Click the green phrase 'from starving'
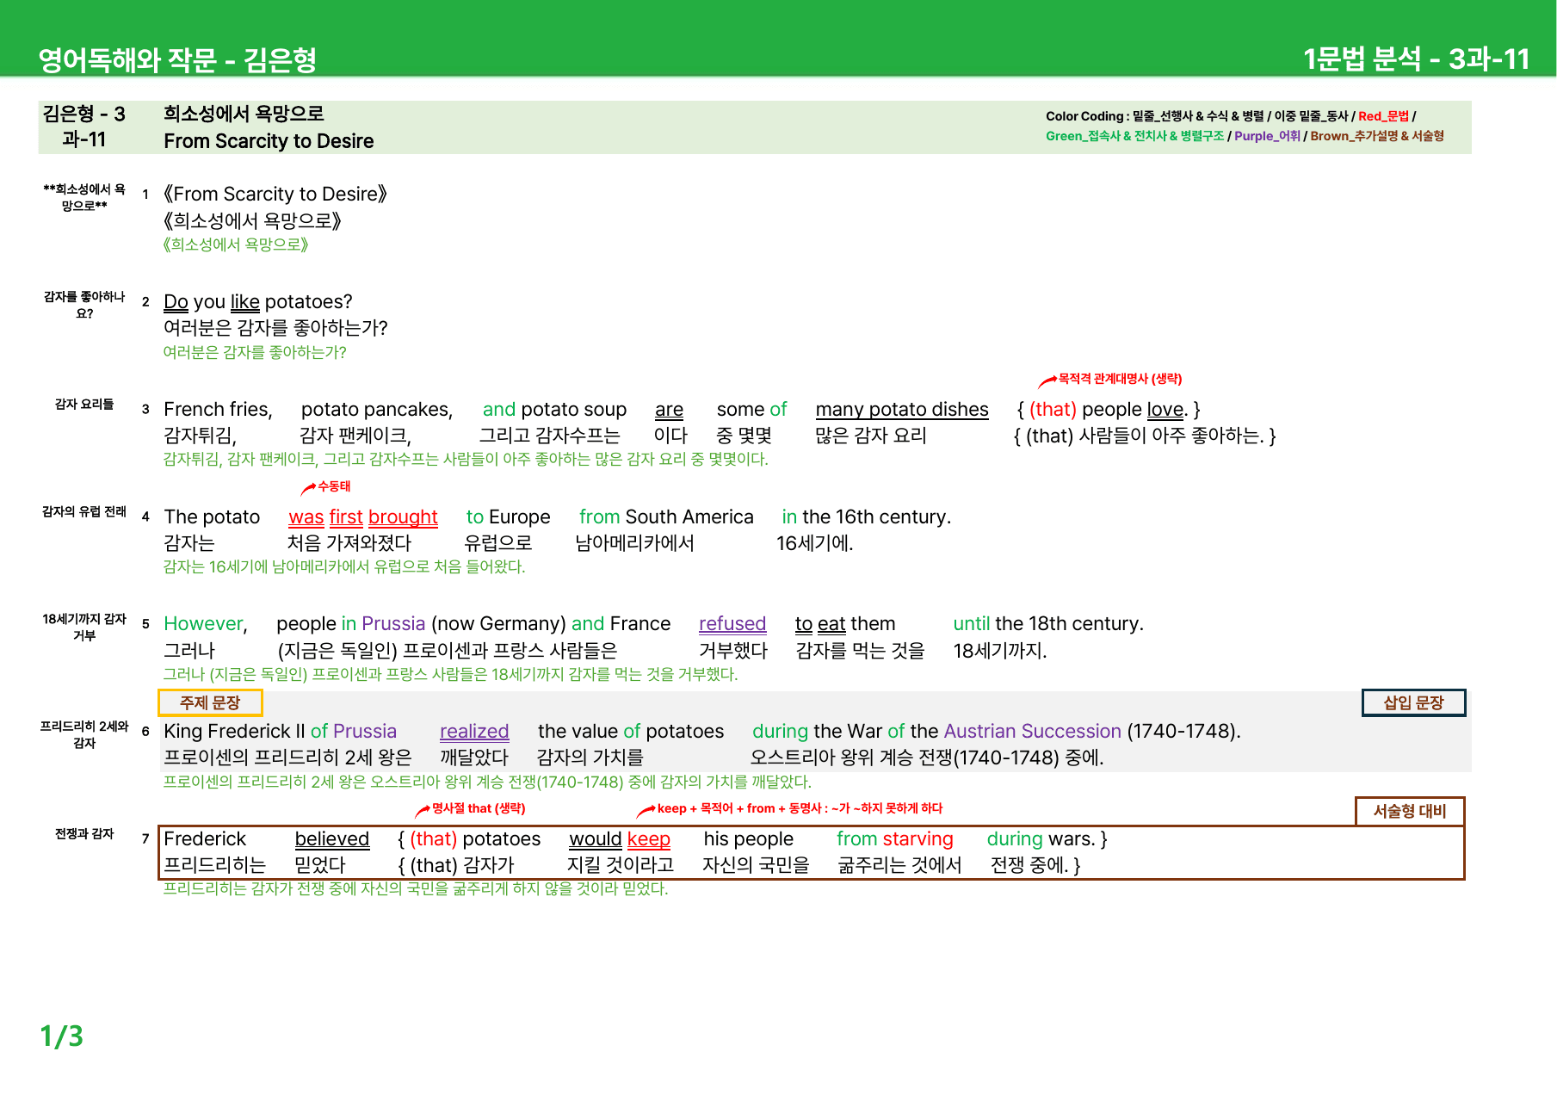 pos(895,838)
